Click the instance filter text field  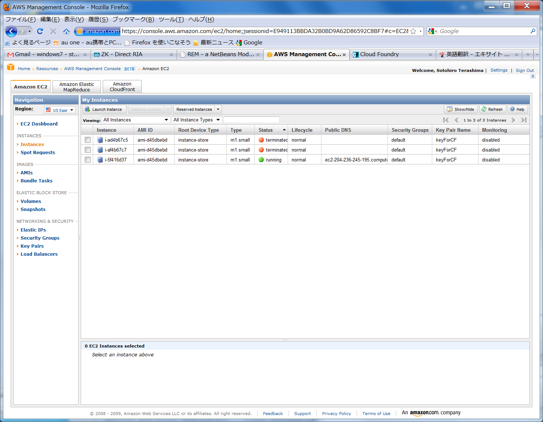point(251,120)
